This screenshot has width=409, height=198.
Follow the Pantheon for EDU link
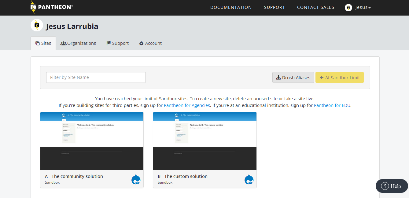click(332, 105)
